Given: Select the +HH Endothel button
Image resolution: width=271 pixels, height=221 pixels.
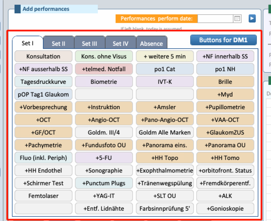Looking at the screenshot, I should [x=43, y=171].
